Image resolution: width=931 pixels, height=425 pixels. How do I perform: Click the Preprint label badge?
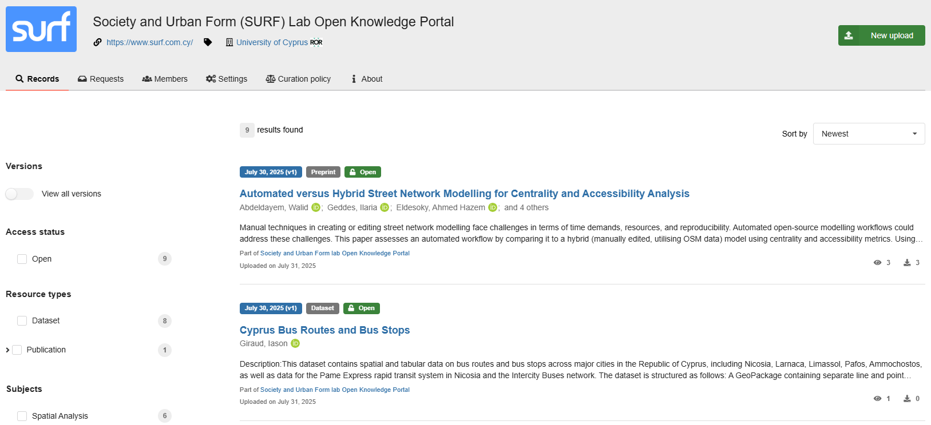323,172
